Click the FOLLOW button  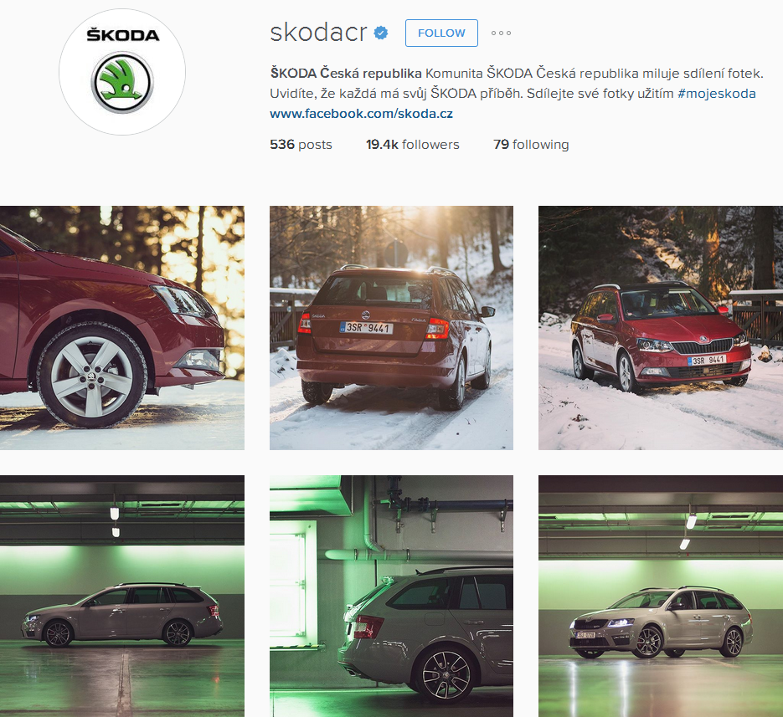(x=441, y=33)
